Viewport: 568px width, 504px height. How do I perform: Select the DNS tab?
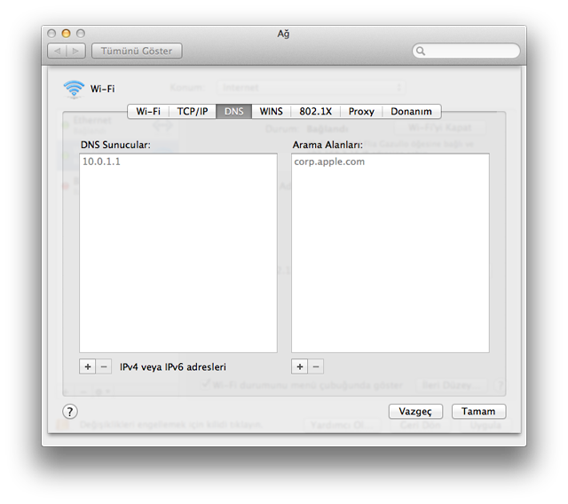point(233,112)
